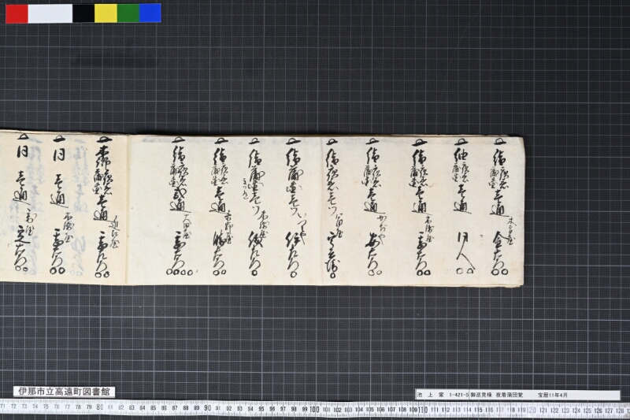Select the green swatch on the color chart
This screenshot has height=420, width=630.
[x=128, y=13]
